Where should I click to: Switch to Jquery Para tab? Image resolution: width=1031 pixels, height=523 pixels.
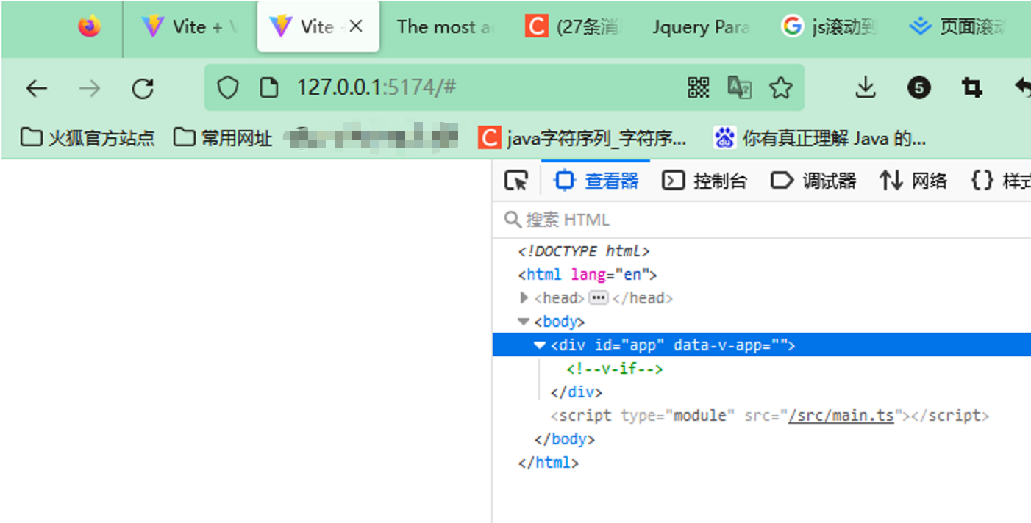(x=701, y=27)
